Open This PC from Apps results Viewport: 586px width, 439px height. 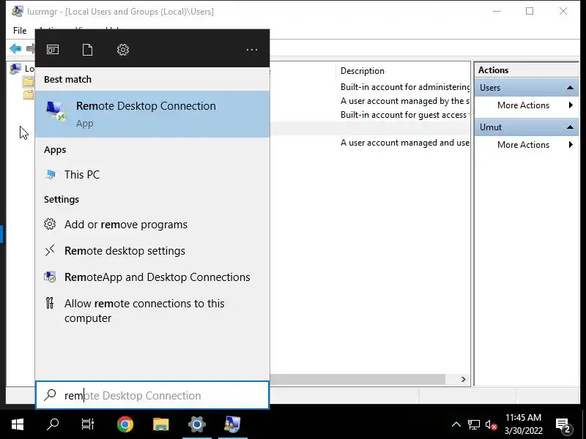152,175
